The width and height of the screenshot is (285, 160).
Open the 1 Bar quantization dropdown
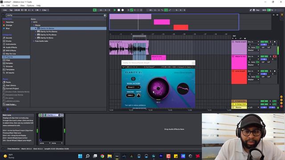tap(45, 10)
